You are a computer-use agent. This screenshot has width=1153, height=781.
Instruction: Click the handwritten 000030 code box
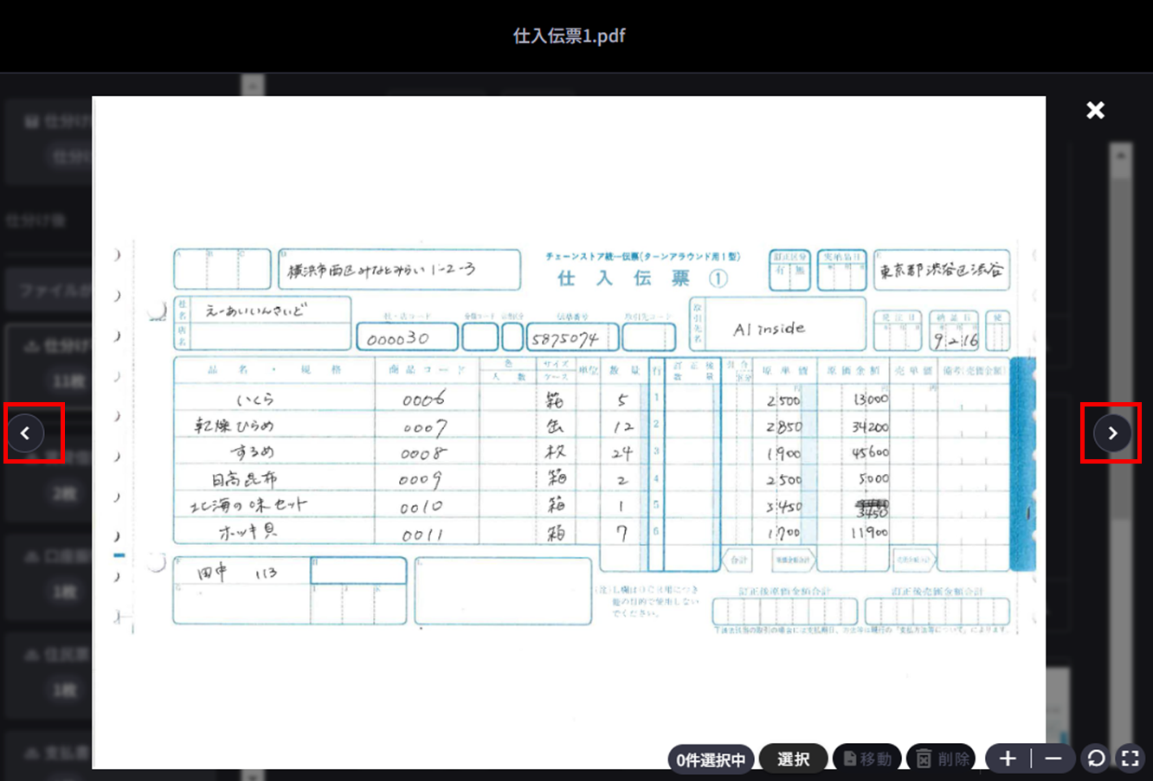399,338
